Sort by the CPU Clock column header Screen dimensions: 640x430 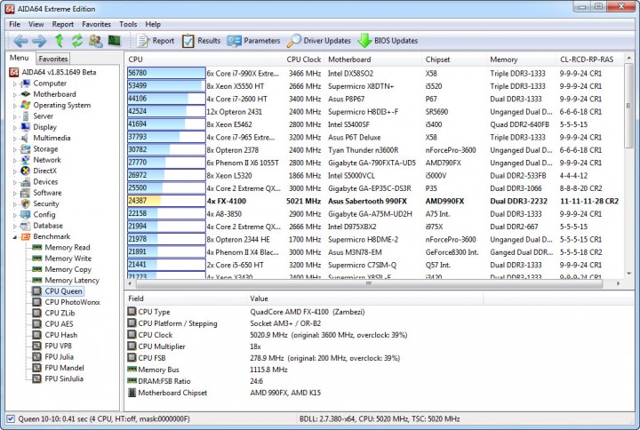point(303,60)
